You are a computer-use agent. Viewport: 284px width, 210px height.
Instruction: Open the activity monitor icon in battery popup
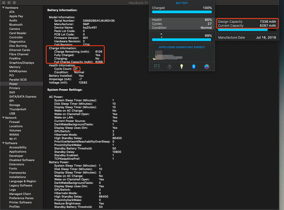[x=157, y=67]
